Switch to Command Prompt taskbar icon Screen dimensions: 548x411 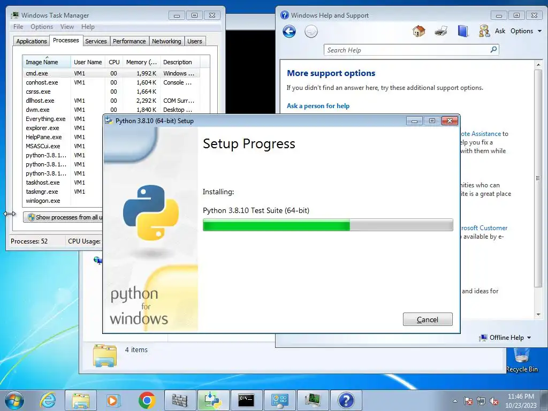point(246,400)
